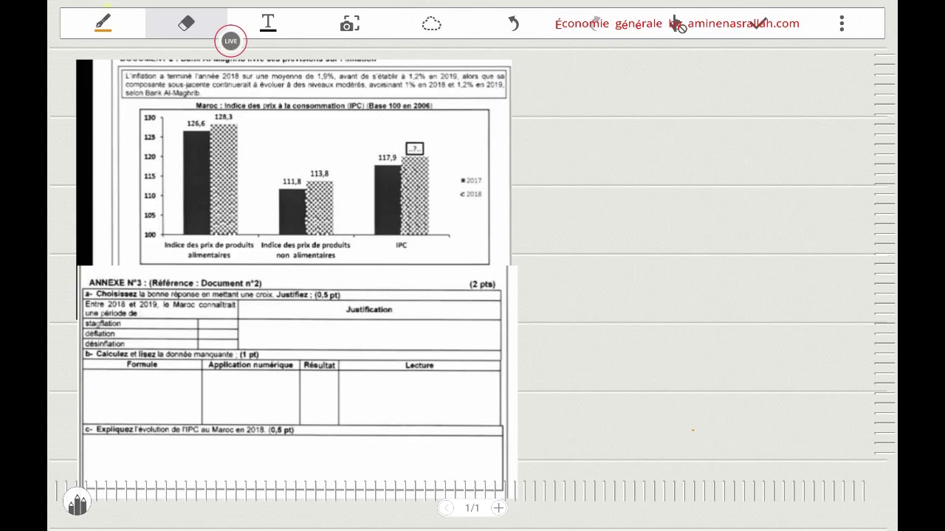The image size is (945, 531).
Task: Add a new page with plus
Action: coord(498,507)
